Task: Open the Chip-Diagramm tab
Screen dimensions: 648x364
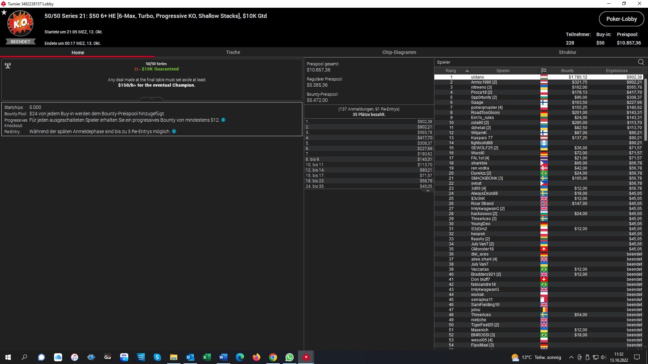Action: 399,52
